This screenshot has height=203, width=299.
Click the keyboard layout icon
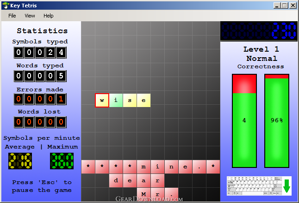tap(253, 186)
